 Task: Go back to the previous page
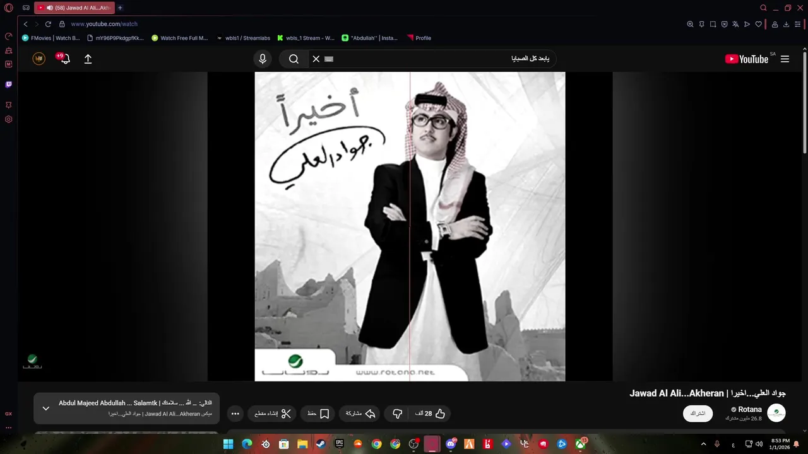click(x=26, y=24)
